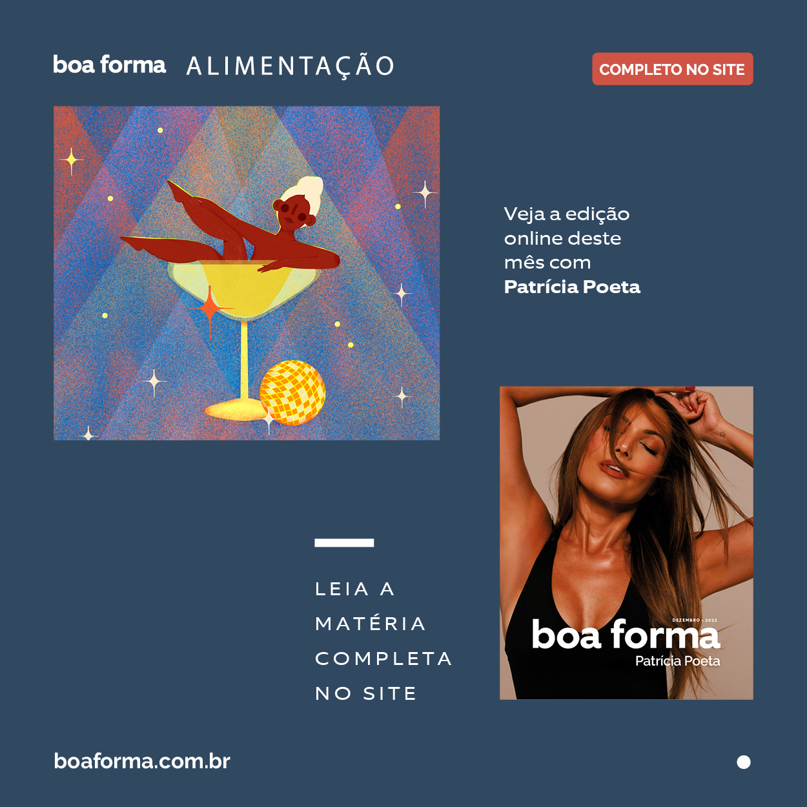The height and width of the screenshot is (807, 807).
Task: Click the white dot indicator at bottom
Action: point(744,762)
